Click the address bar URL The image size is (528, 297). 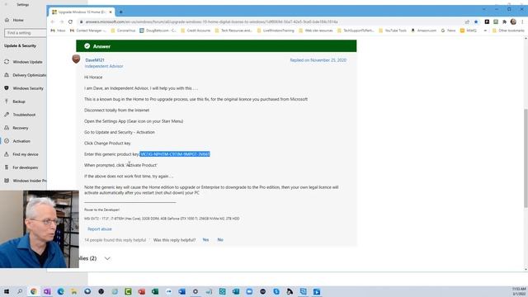(211, 22)
